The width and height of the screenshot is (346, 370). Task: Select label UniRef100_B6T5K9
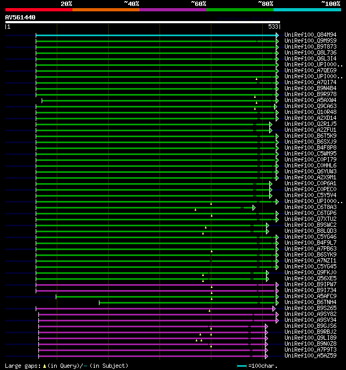click(x=310, y=136)
